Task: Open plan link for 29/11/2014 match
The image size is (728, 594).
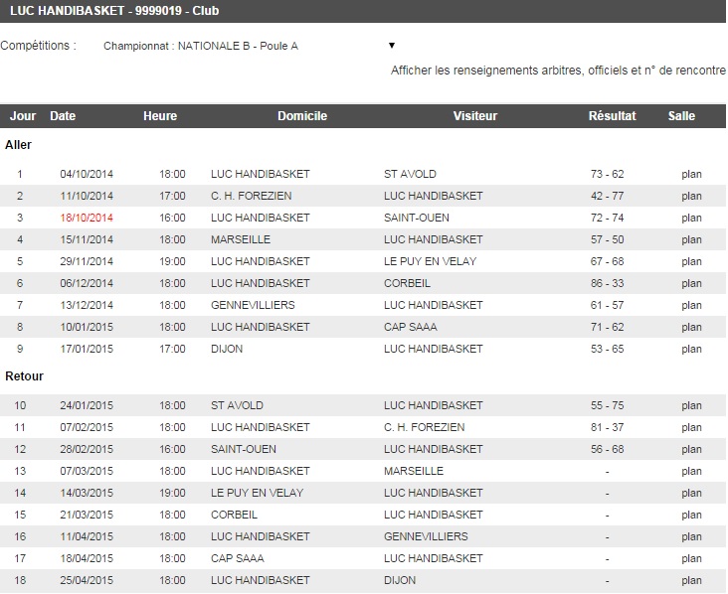Action: pos(691,261)
